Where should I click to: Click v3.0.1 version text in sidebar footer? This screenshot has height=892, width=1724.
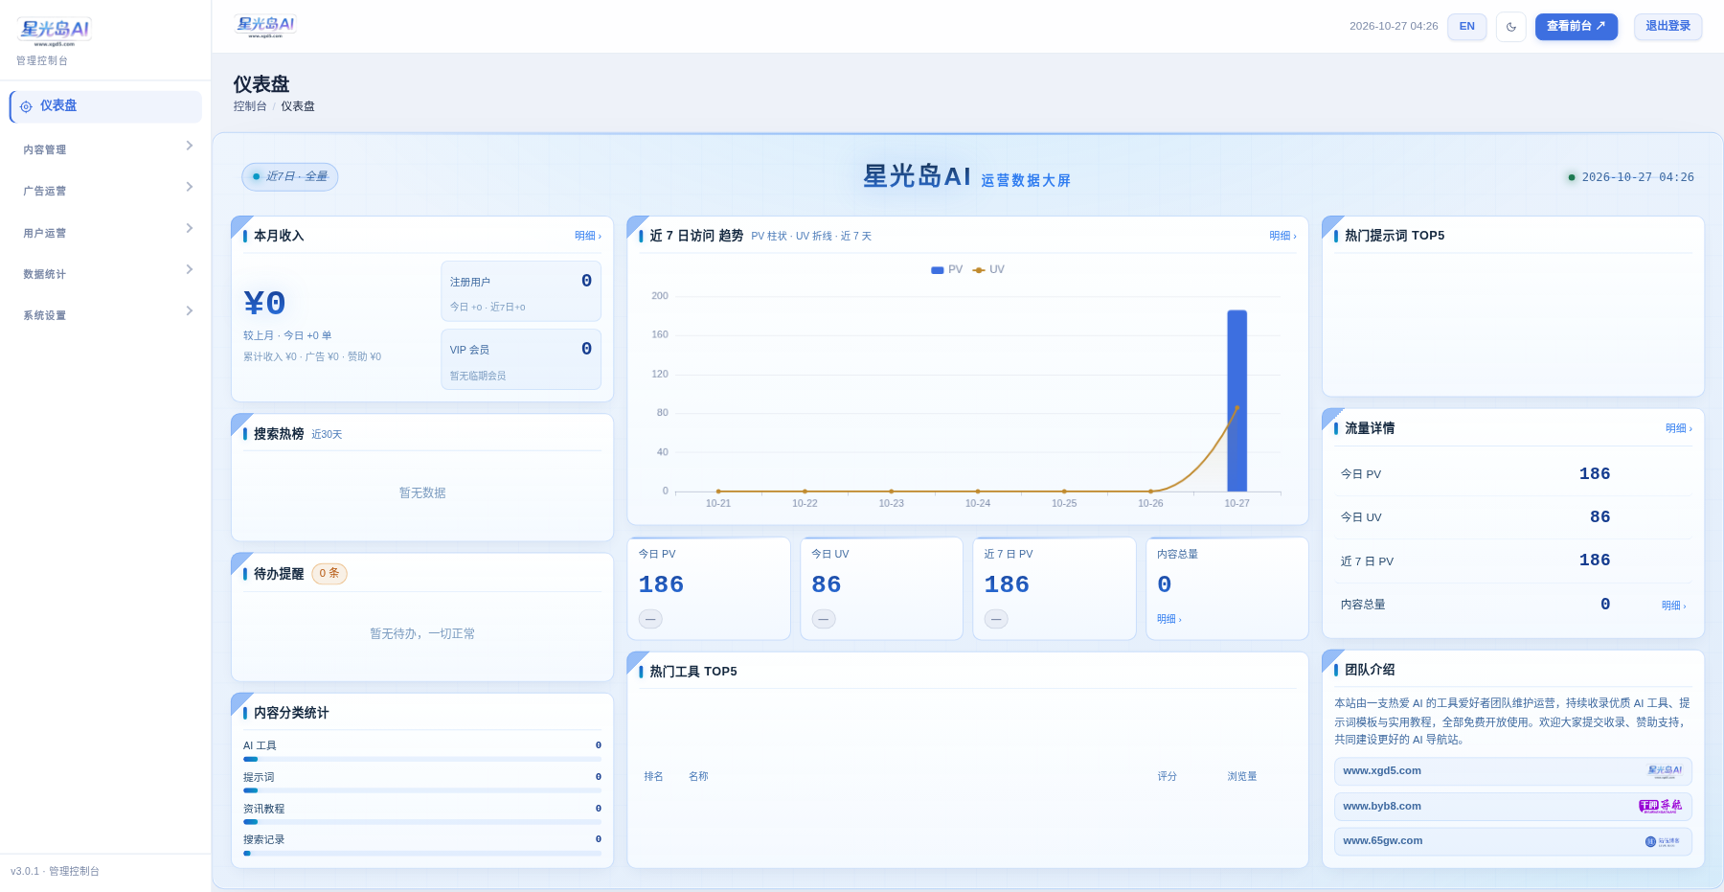[x=25, y=871]
